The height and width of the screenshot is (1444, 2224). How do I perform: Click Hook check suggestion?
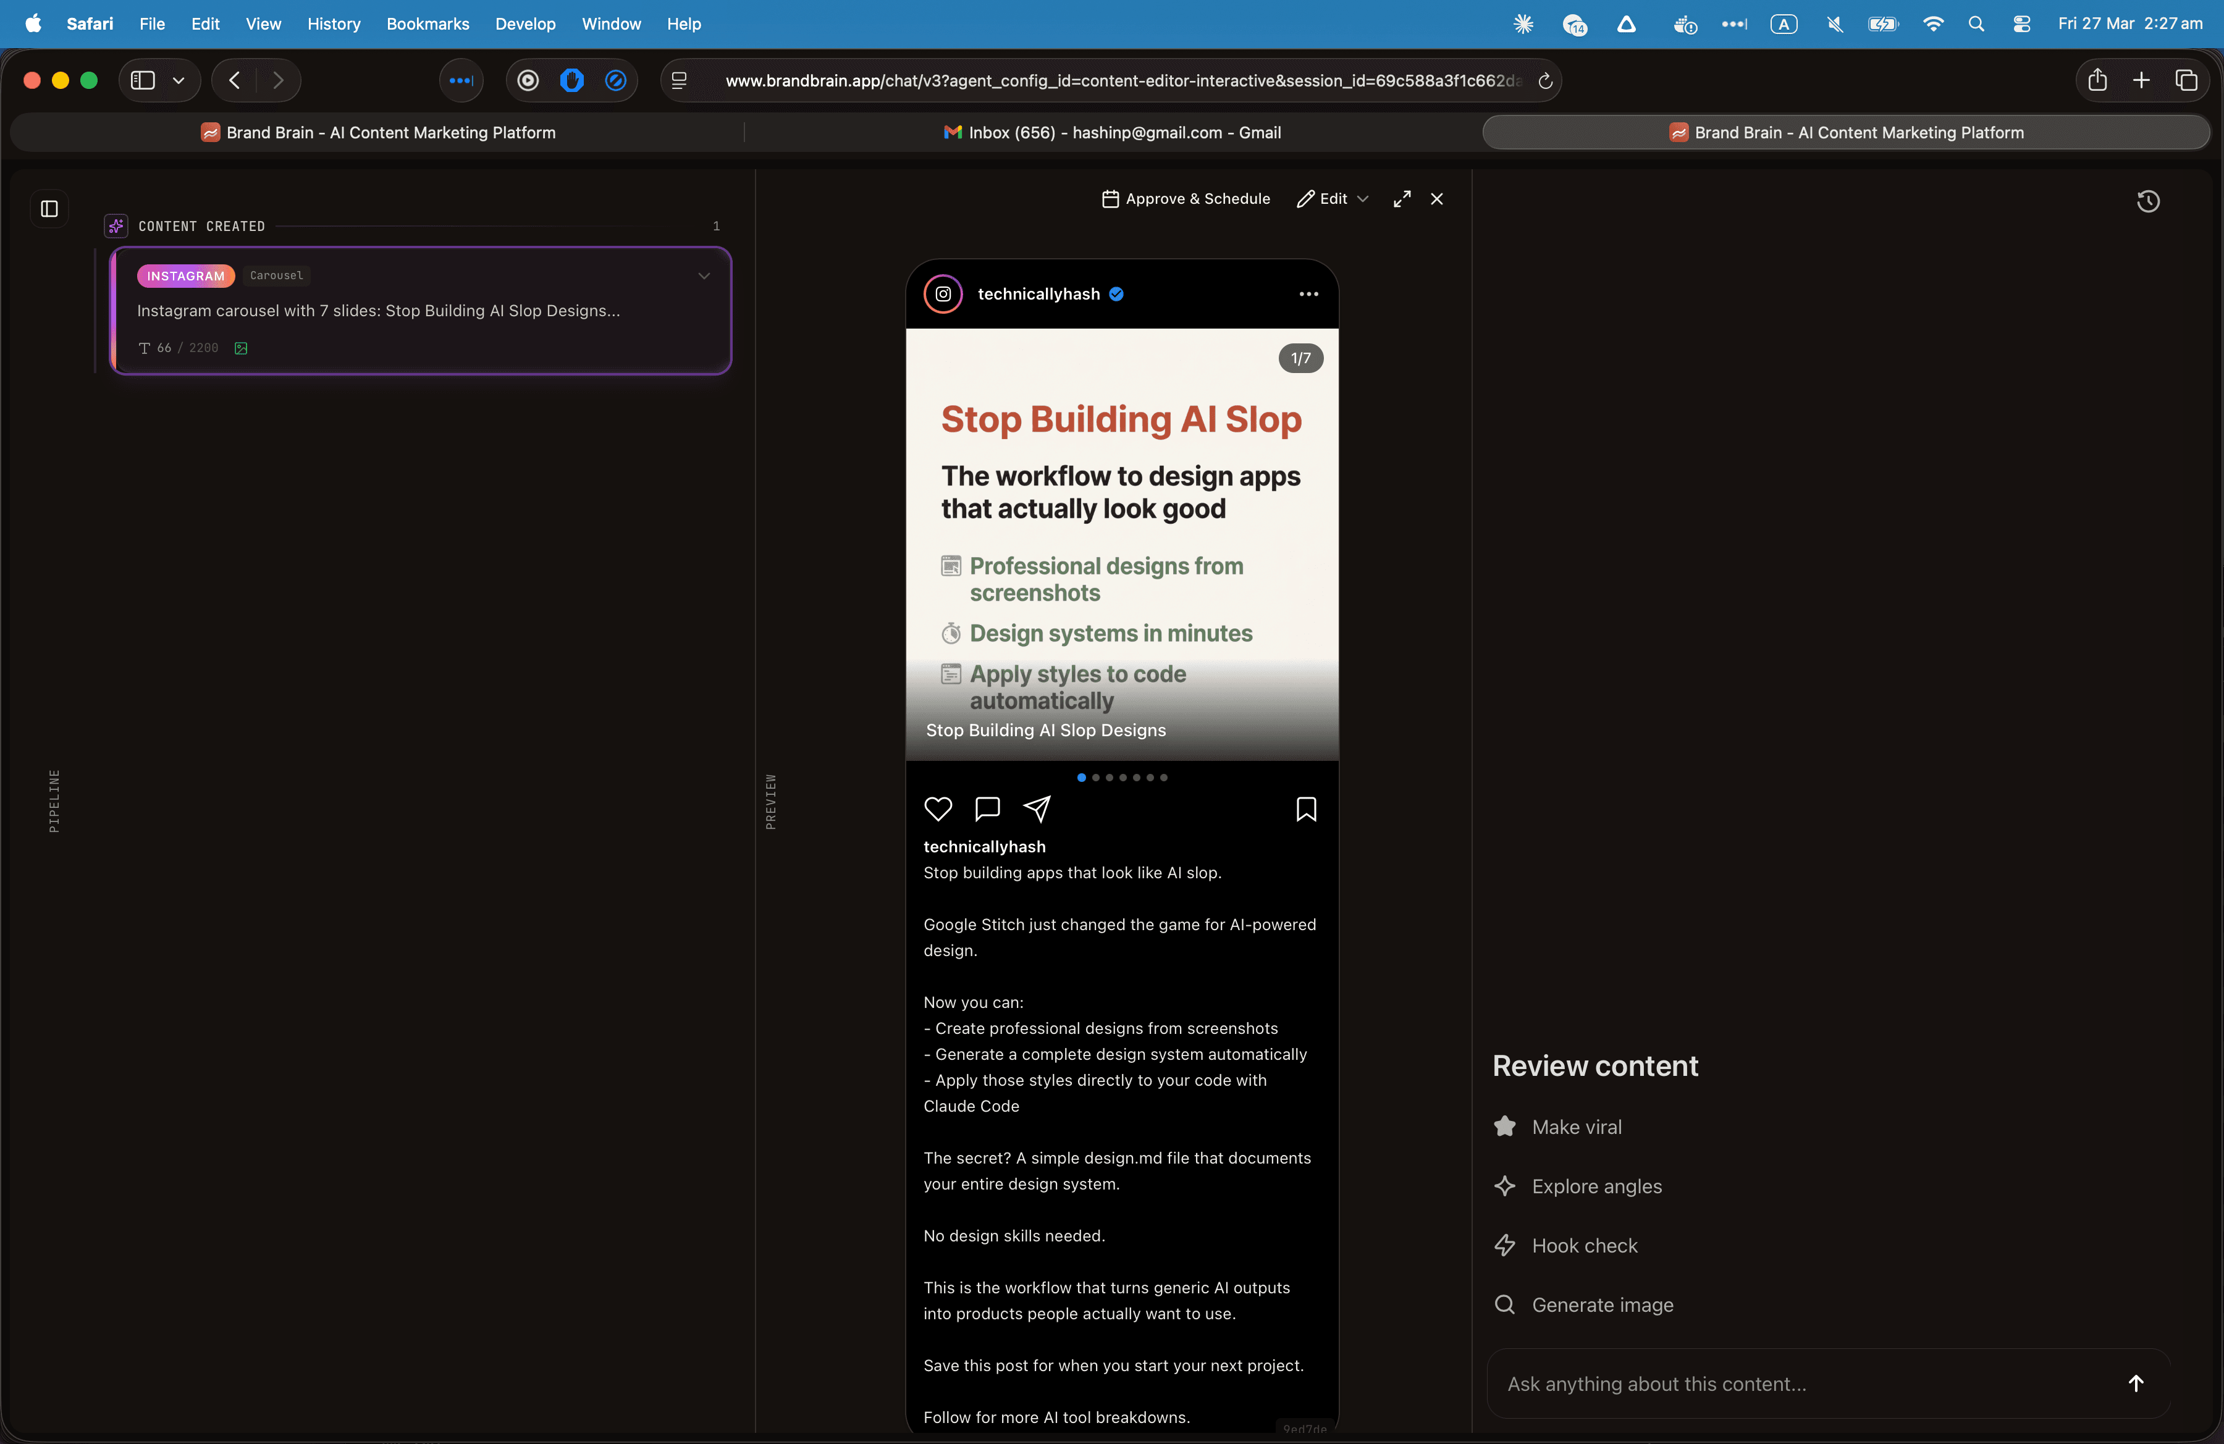pos(1566,1245)
